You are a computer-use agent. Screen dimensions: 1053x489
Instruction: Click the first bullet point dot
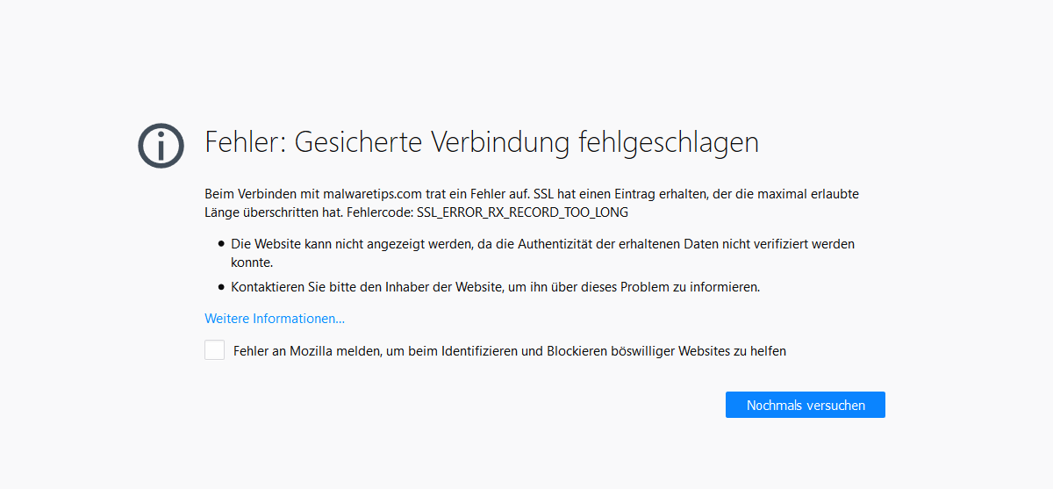tap(222, 243)
